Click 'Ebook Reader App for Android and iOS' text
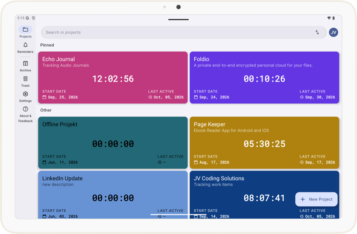The width and height of the screenshot is (357, 234). pos(231,131)
